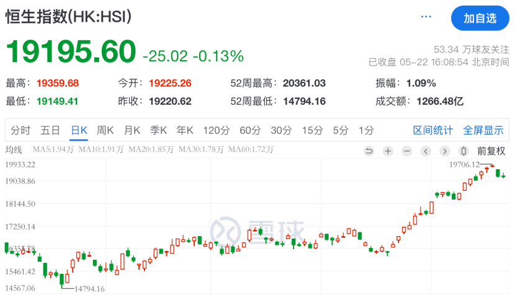Viewport: 515px width, 295px height.
Task: Click the MA10:1.91万 indicator label
Action: pos(101,149)
